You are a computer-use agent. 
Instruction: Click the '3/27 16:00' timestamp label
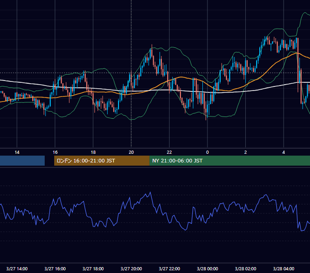(55, 268)
